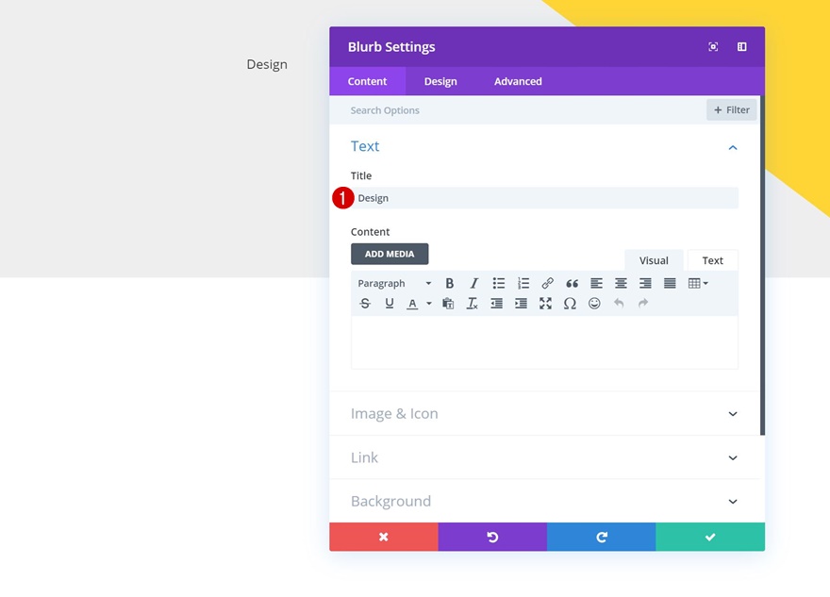Open the Filter options button
830x597 pixels.
(x=732, y=110)
